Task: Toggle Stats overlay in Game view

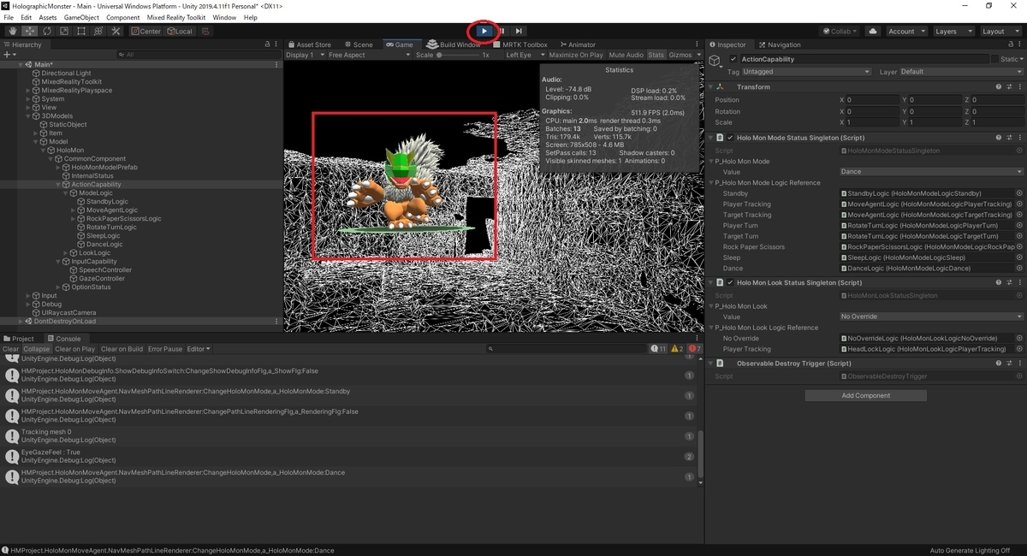Action: click(x=656, y=55)
